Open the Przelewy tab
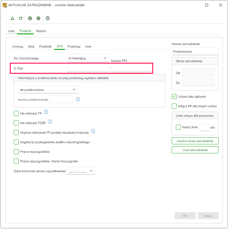This screenshot has width=228, height=229. coord(74,46)
